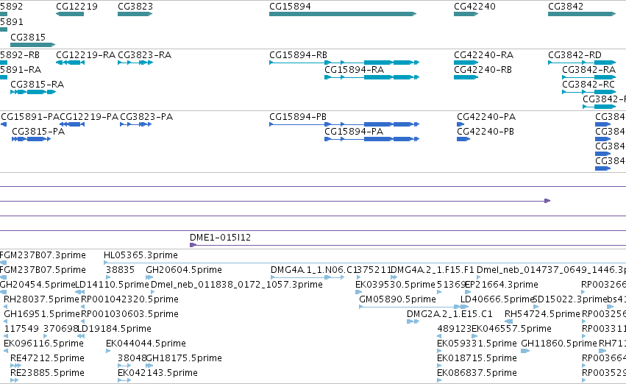This screenshot has width=626, height=384.
Task: Open BAC clone DME1-015I12
Action: tap(221, 238)
